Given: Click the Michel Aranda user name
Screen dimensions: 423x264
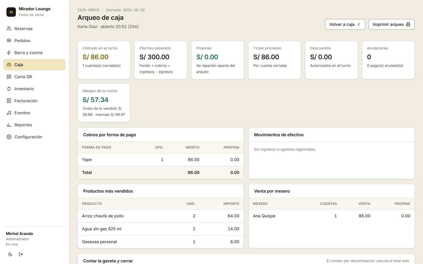Looking at the screenshot, I should [19, 234].
